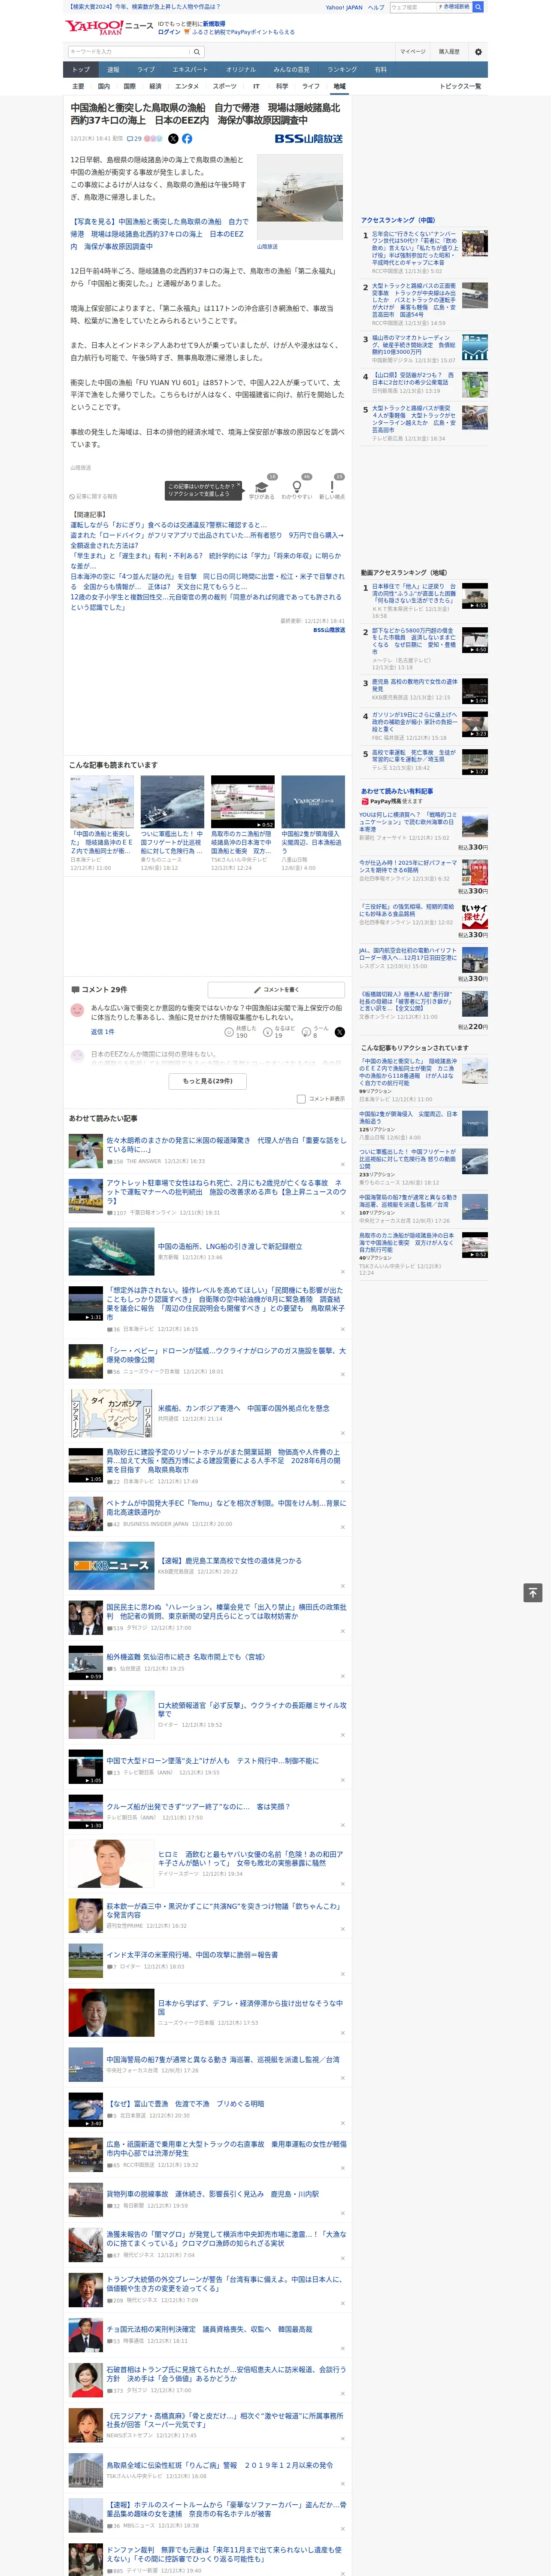Open the トップ tab

click(x=81, y=70)
